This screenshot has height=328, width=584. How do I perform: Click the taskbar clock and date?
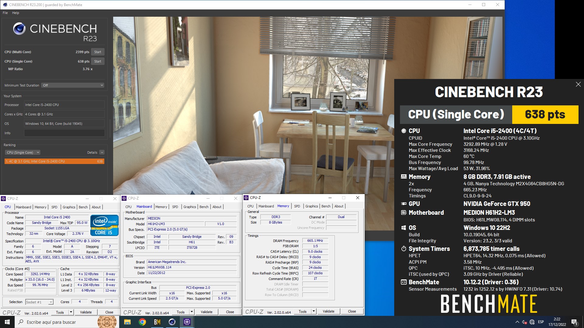(557, 322)
